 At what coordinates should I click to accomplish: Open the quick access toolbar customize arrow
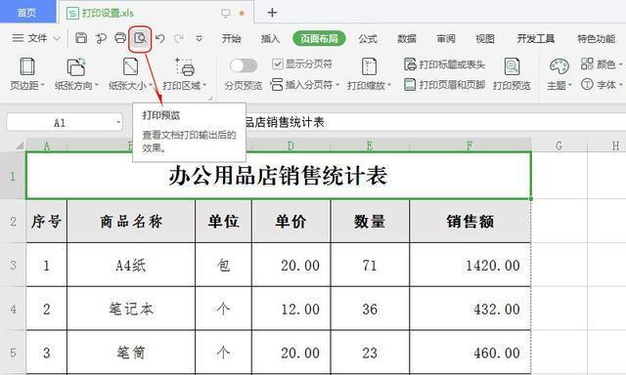[x=199, y=39]
